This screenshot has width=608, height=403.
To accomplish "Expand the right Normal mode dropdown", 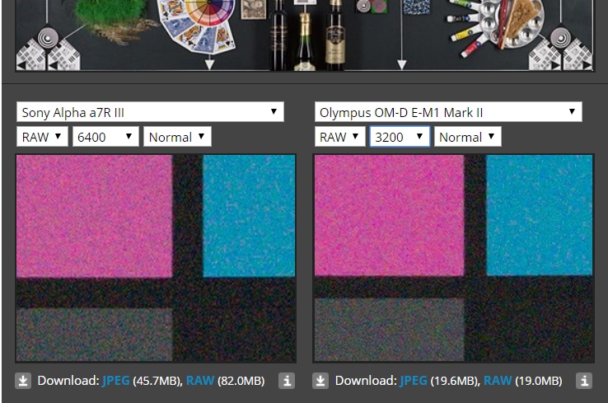I will [x=468, y=137].
